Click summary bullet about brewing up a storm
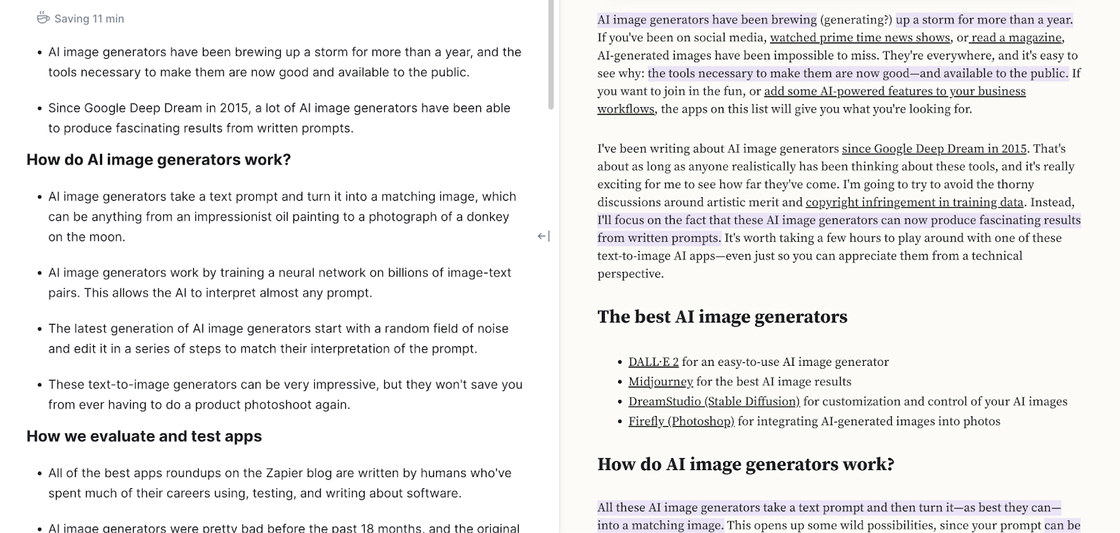This screenshot has height=533, width=1120. point(285,62)
